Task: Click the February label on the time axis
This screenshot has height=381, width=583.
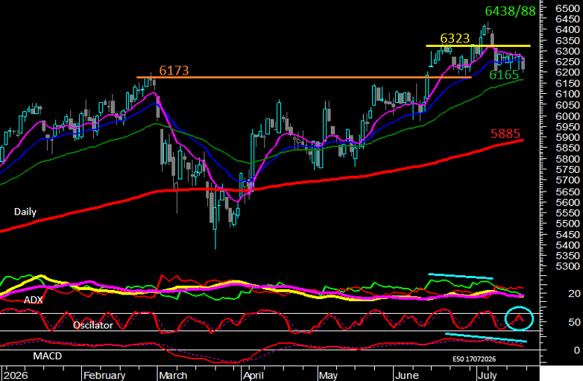Action: click(104, 376)
